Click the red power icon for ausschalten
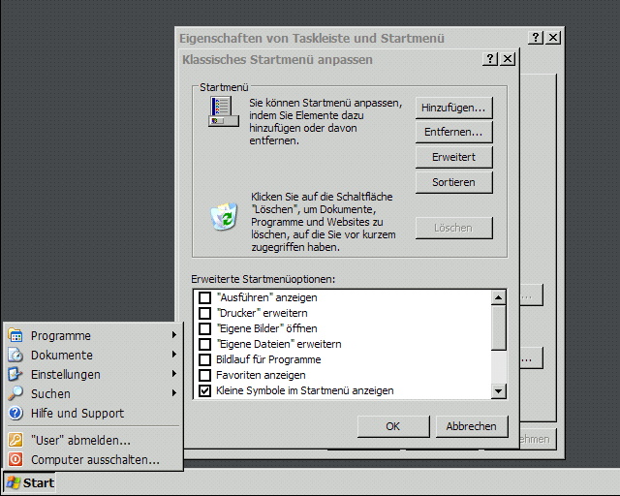 tap(15, 459)
